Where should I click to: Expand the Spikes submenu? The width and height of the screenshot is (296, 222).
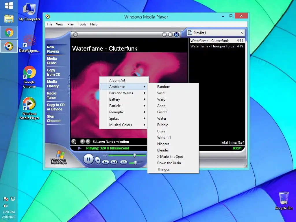tap(123, 118)
